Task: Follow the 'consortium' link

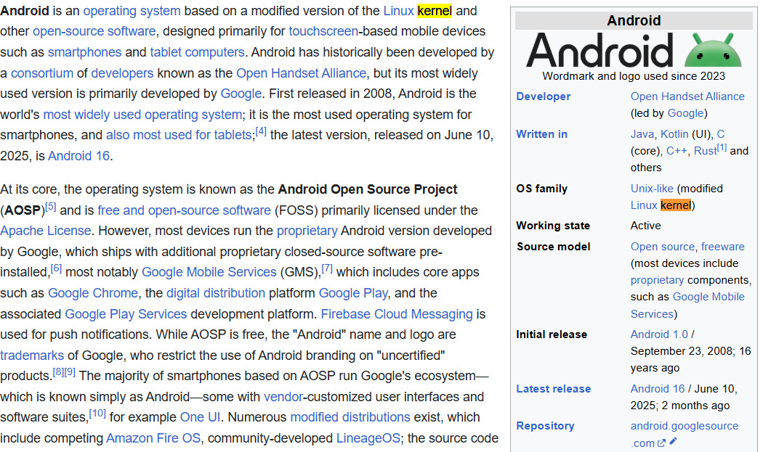Action: pos(42,73)
